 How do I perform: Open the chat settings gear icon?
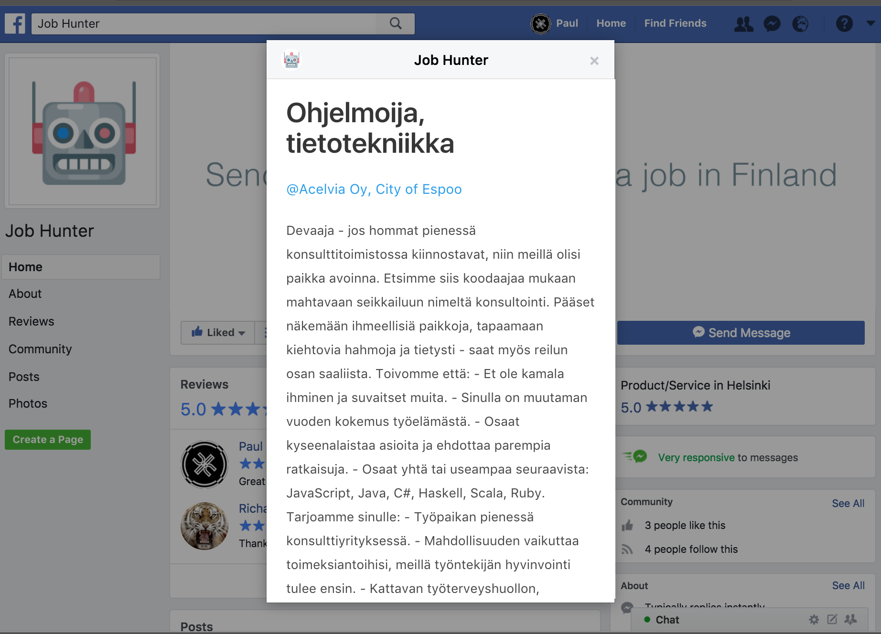pos(814,620)
